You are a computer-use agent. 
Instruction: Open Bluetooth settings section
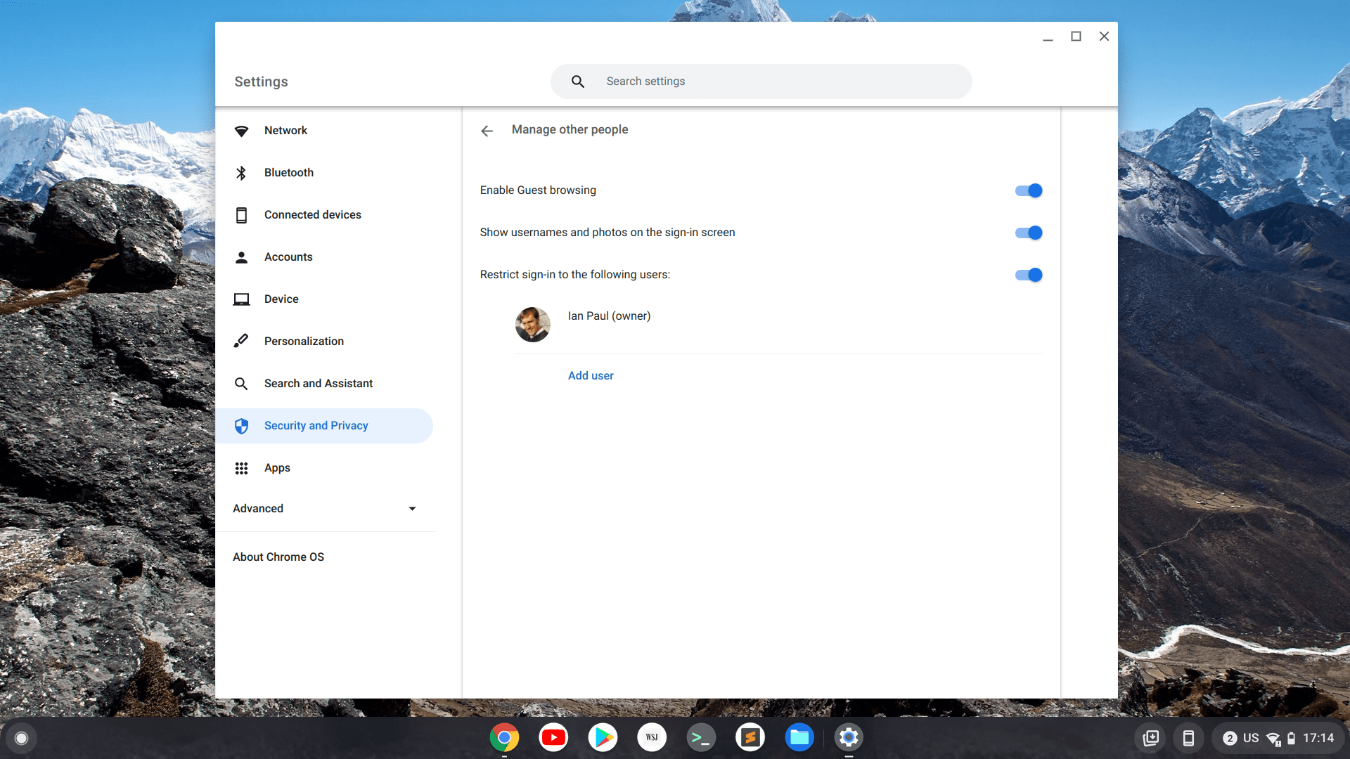coord(324,173)
